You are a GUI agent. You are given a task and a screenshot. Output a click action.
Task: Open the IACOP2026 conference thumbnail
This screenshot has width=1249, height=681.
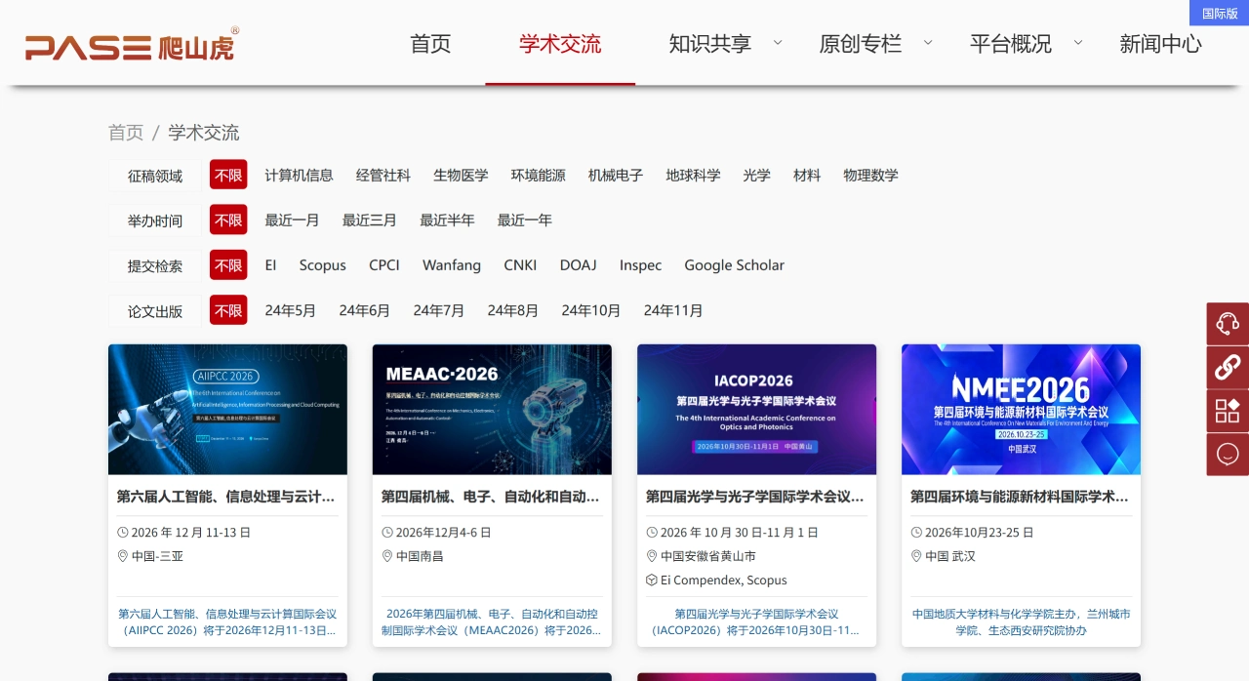(756, 410)
